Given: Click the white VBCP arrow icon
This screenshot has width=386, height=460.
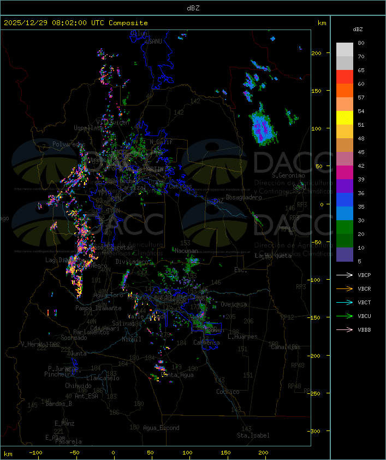Looking at the screenshot, I should click(345, 275).
